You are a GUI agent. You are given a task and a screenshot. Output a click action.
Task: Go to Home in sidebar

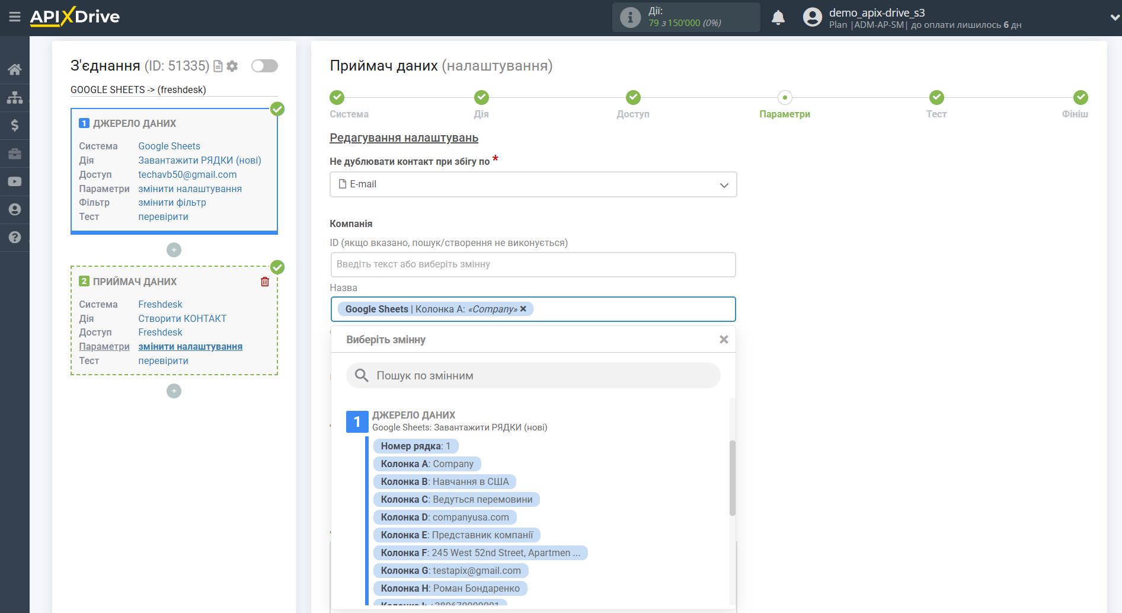point(15,69)
